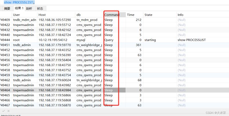Select row id ending 49462
This screenshot has width=229, height=116.
pos(5,80)
